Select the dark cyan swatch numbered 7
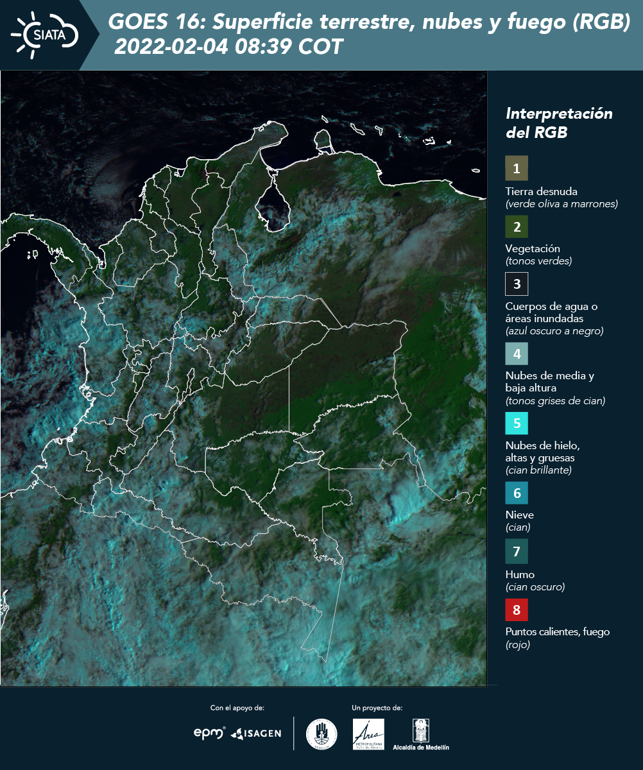The width and height of the screenshot is (643, 770). [517, 551]
